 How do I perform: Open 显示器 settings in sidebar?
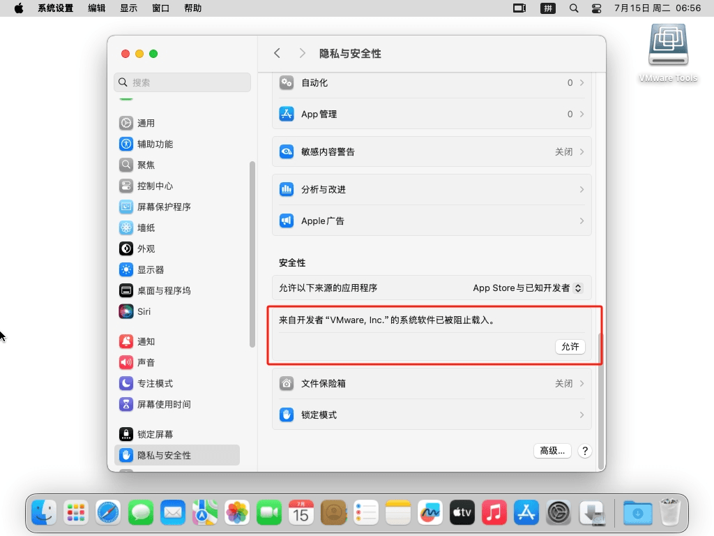(176, 270)
